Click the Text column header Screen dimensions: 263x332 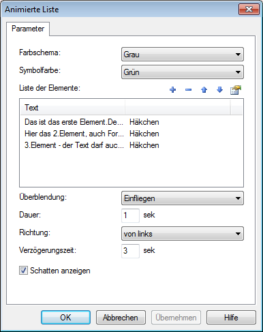[x=73, y=108]
